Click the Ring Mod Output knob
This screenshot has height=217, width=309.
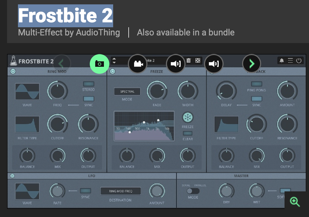coord(88,156)
